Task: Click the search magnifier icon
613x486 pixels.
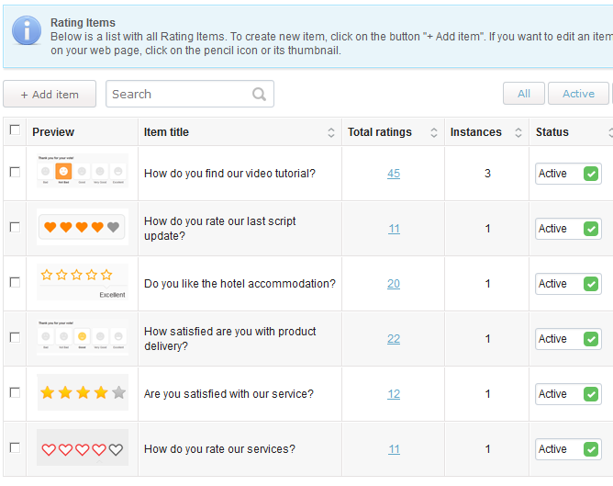Action: tap(259, 95)
